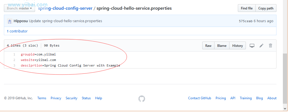The height and width of the screenshot is (112, 289).
Task: Click the Hipposu avatar icon
Action: 9,21
